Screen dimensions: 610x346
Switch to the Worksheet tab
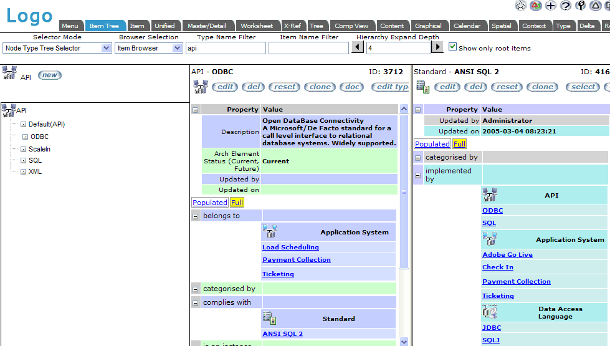(x=257, y=26)
